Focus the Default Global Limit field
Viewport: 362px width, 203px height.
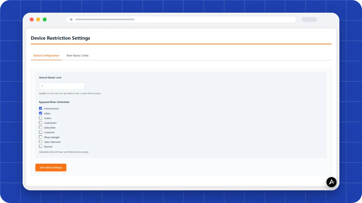[x=62, y=86]
